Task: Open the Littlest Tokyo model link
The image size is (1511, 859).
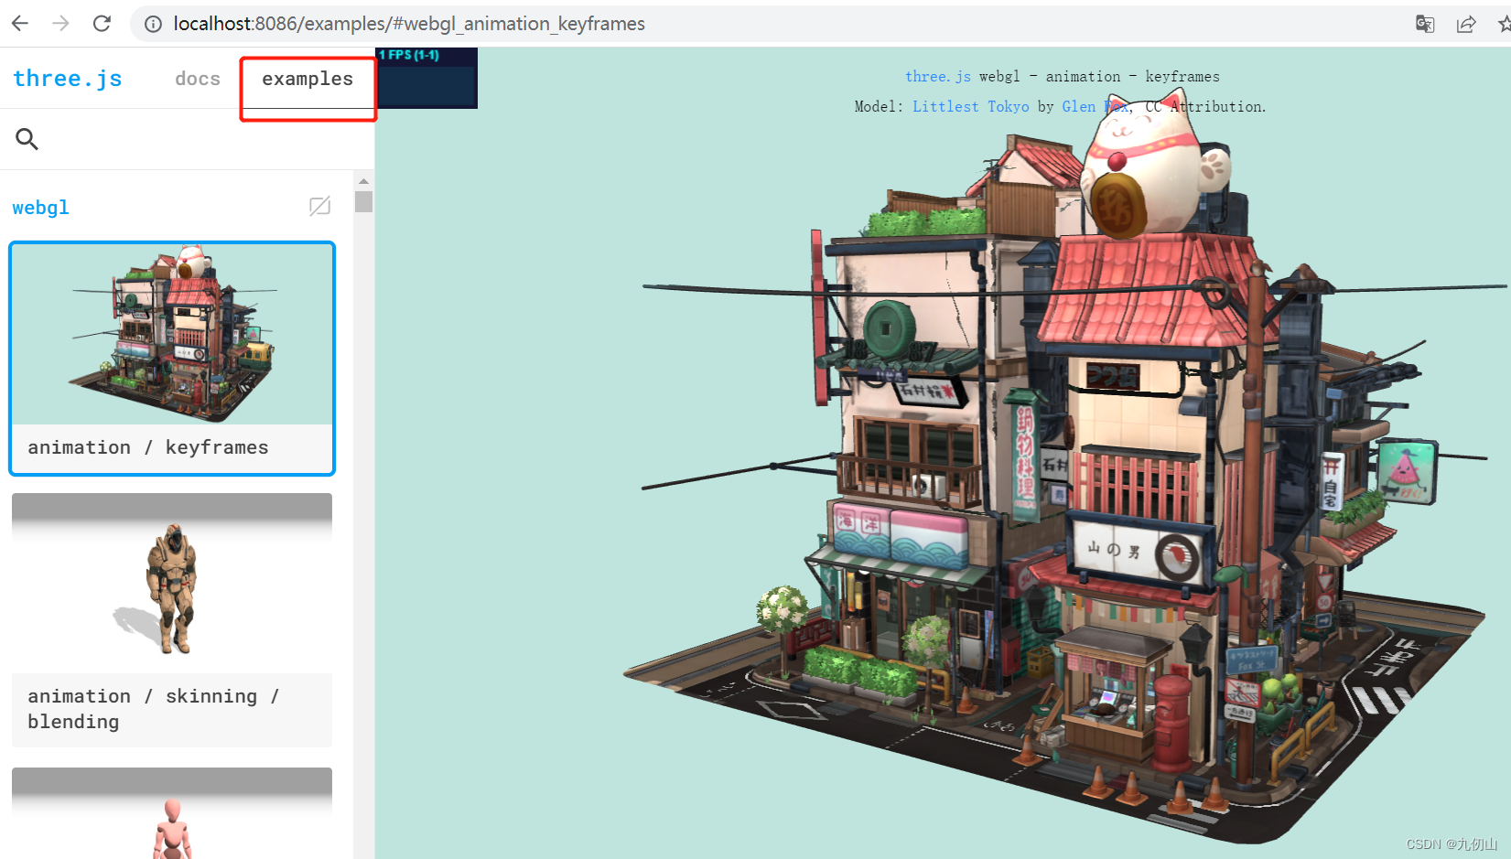Action: (970, 106)
